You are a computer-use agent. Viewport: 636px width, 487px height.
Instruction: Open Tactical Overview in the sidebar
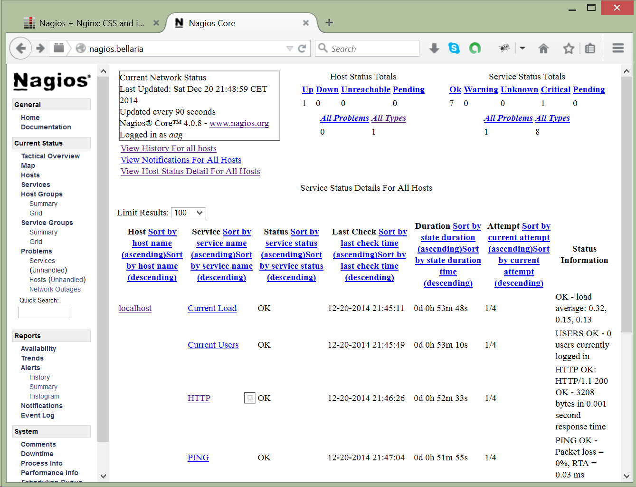click(x=50, y=156)
